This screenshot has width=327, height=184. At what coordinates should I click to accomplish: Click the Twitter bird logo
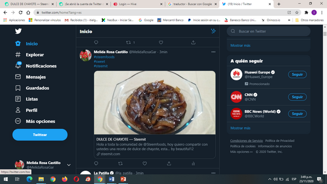click(x=18, y=31)
